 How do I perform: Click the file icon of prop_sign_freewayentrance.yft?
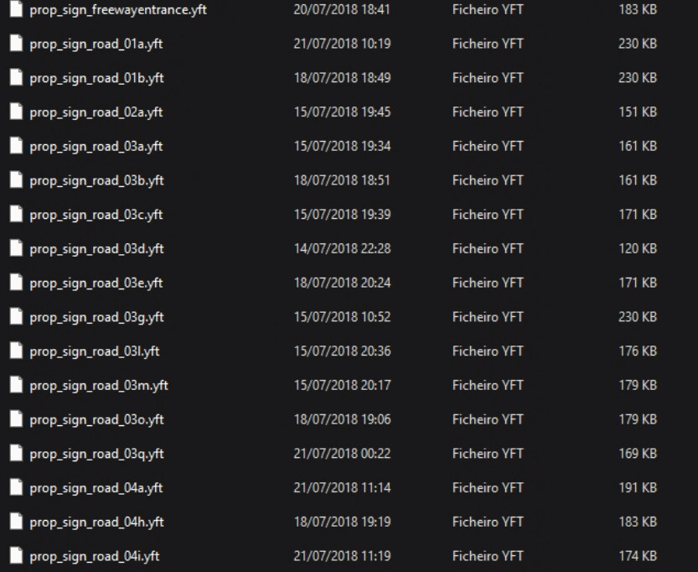pos(17,9)
